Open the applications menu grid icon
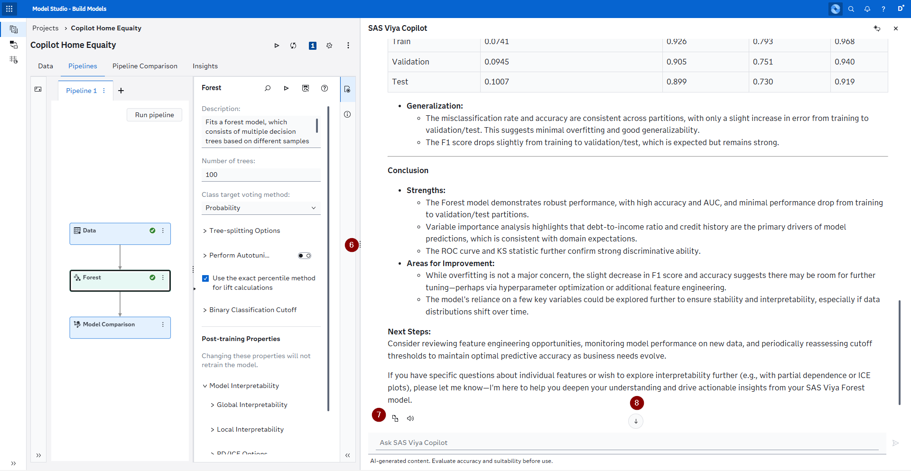 tap(9, 9)
